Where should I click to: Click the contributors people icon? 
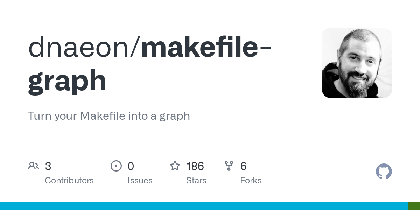(34, 166)
